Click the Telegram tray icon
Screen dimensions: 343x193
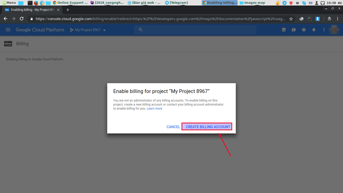(284, 3)
